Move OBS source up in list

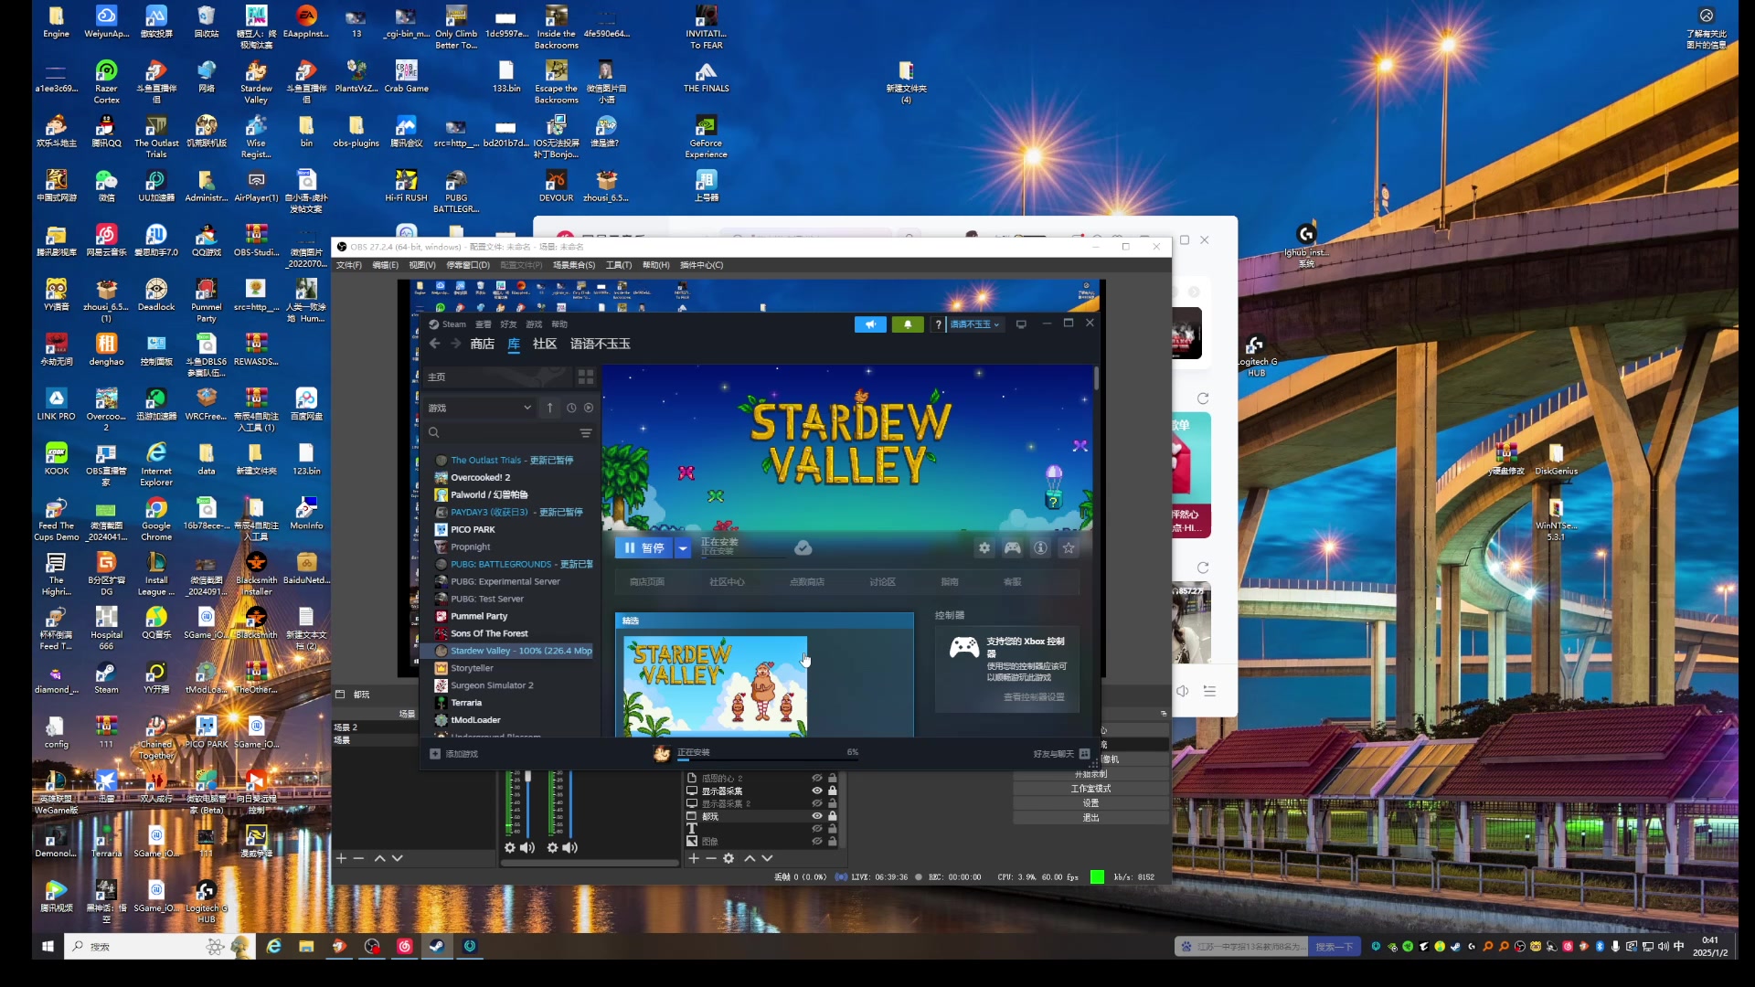click(x=750, y=858)
